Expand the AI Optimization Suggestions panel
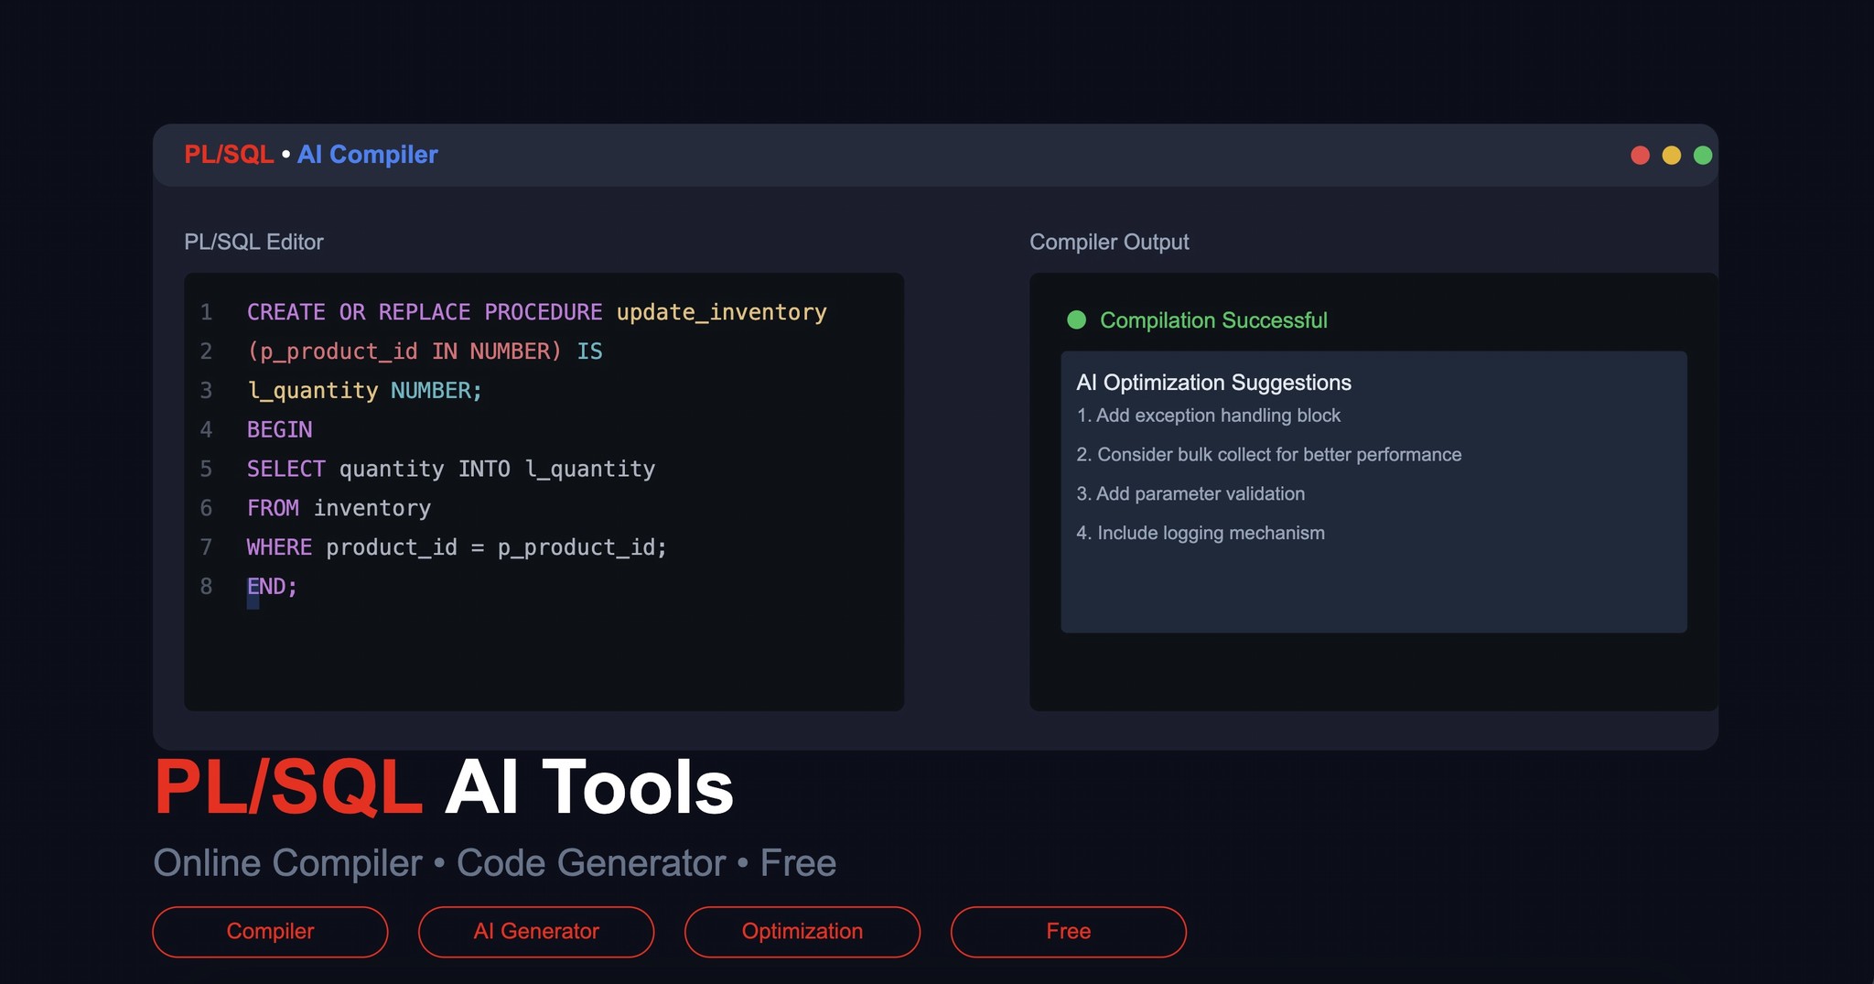 pos(1213,383)
